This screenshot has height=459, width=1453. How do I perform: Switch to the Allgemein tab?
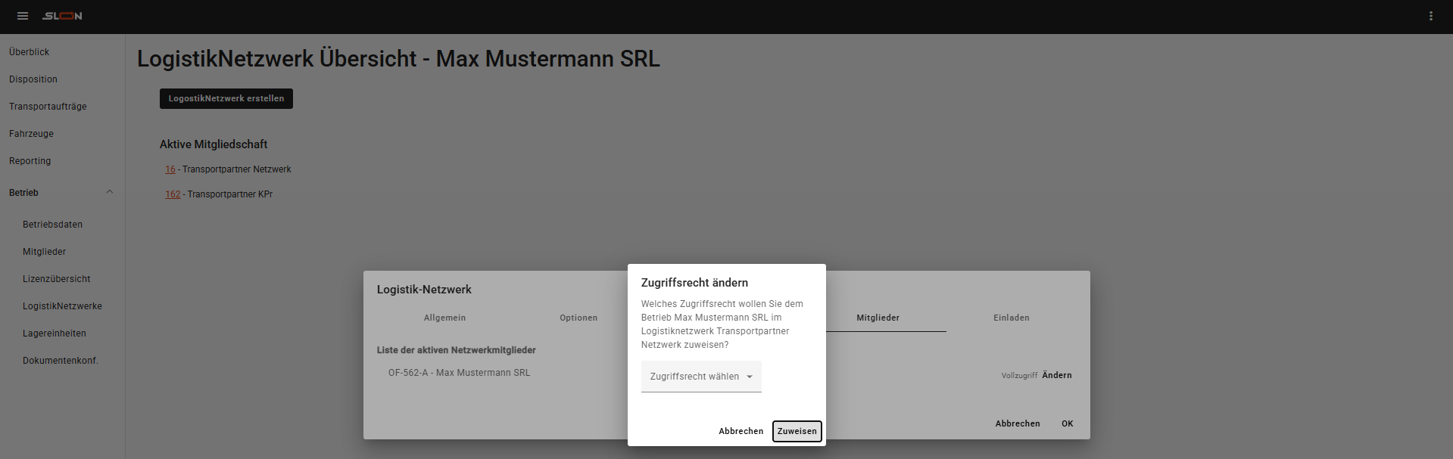[x=444, y=318]
